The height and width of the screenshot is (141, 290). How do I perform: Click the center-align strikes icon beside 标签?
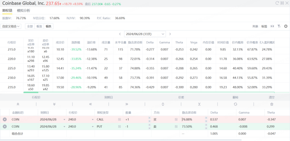tap(272, 26)
